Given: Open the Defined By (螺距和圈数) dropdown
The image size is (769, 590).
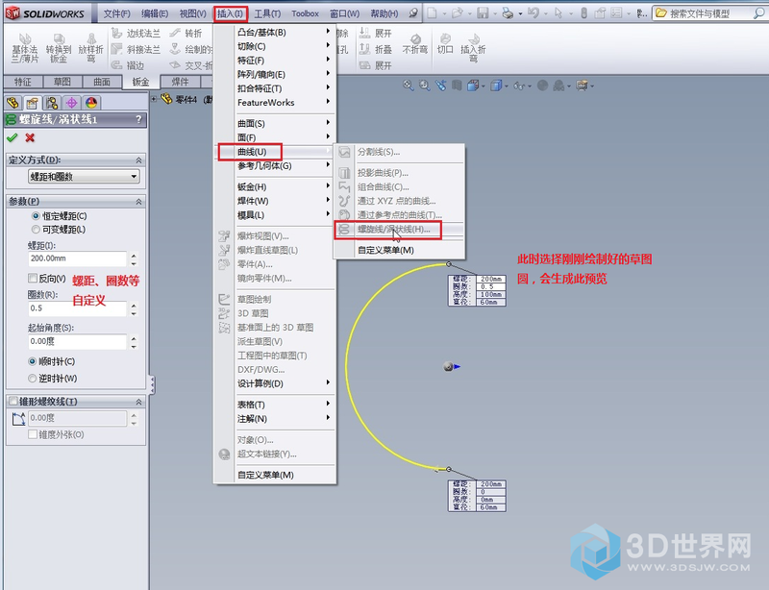Looking at the screenshot, I should [84, 177].
